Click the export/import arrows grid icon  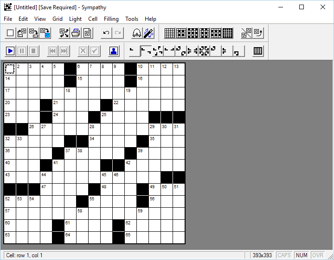pyautogui.click(x=64, y=33)
